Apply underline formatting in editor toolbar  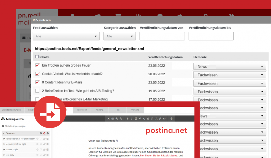tap(136, 119)
